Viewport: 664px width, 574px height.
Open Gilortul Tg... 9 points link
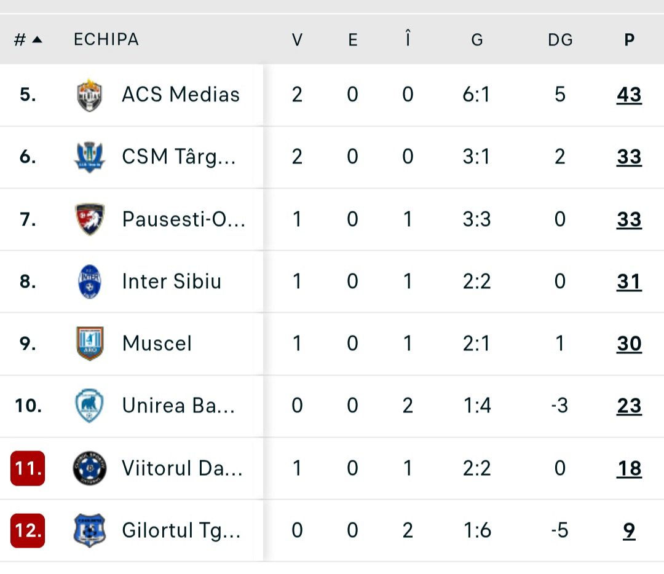click(x=629, y=530)
